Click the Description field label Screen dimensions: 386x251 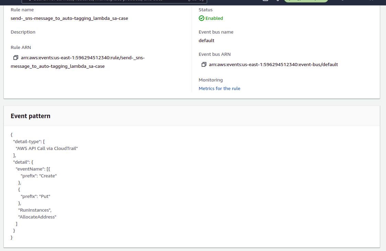point(23,32)
